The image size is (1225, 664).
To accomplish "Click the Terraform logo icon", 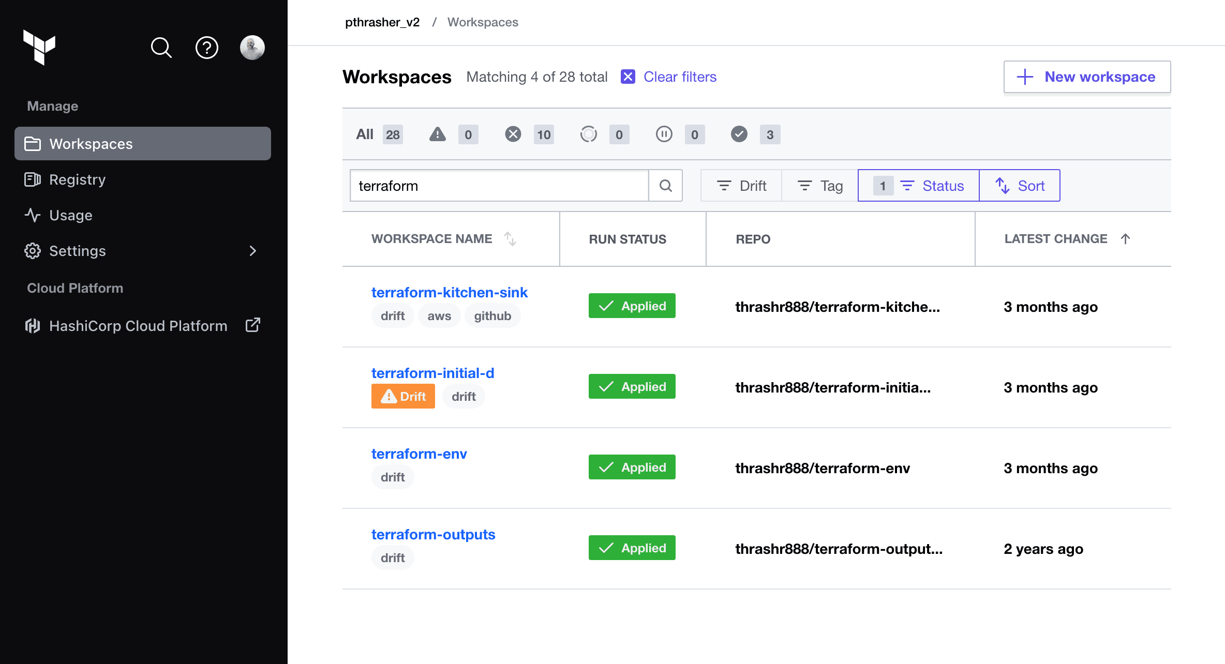I will 39,47.
